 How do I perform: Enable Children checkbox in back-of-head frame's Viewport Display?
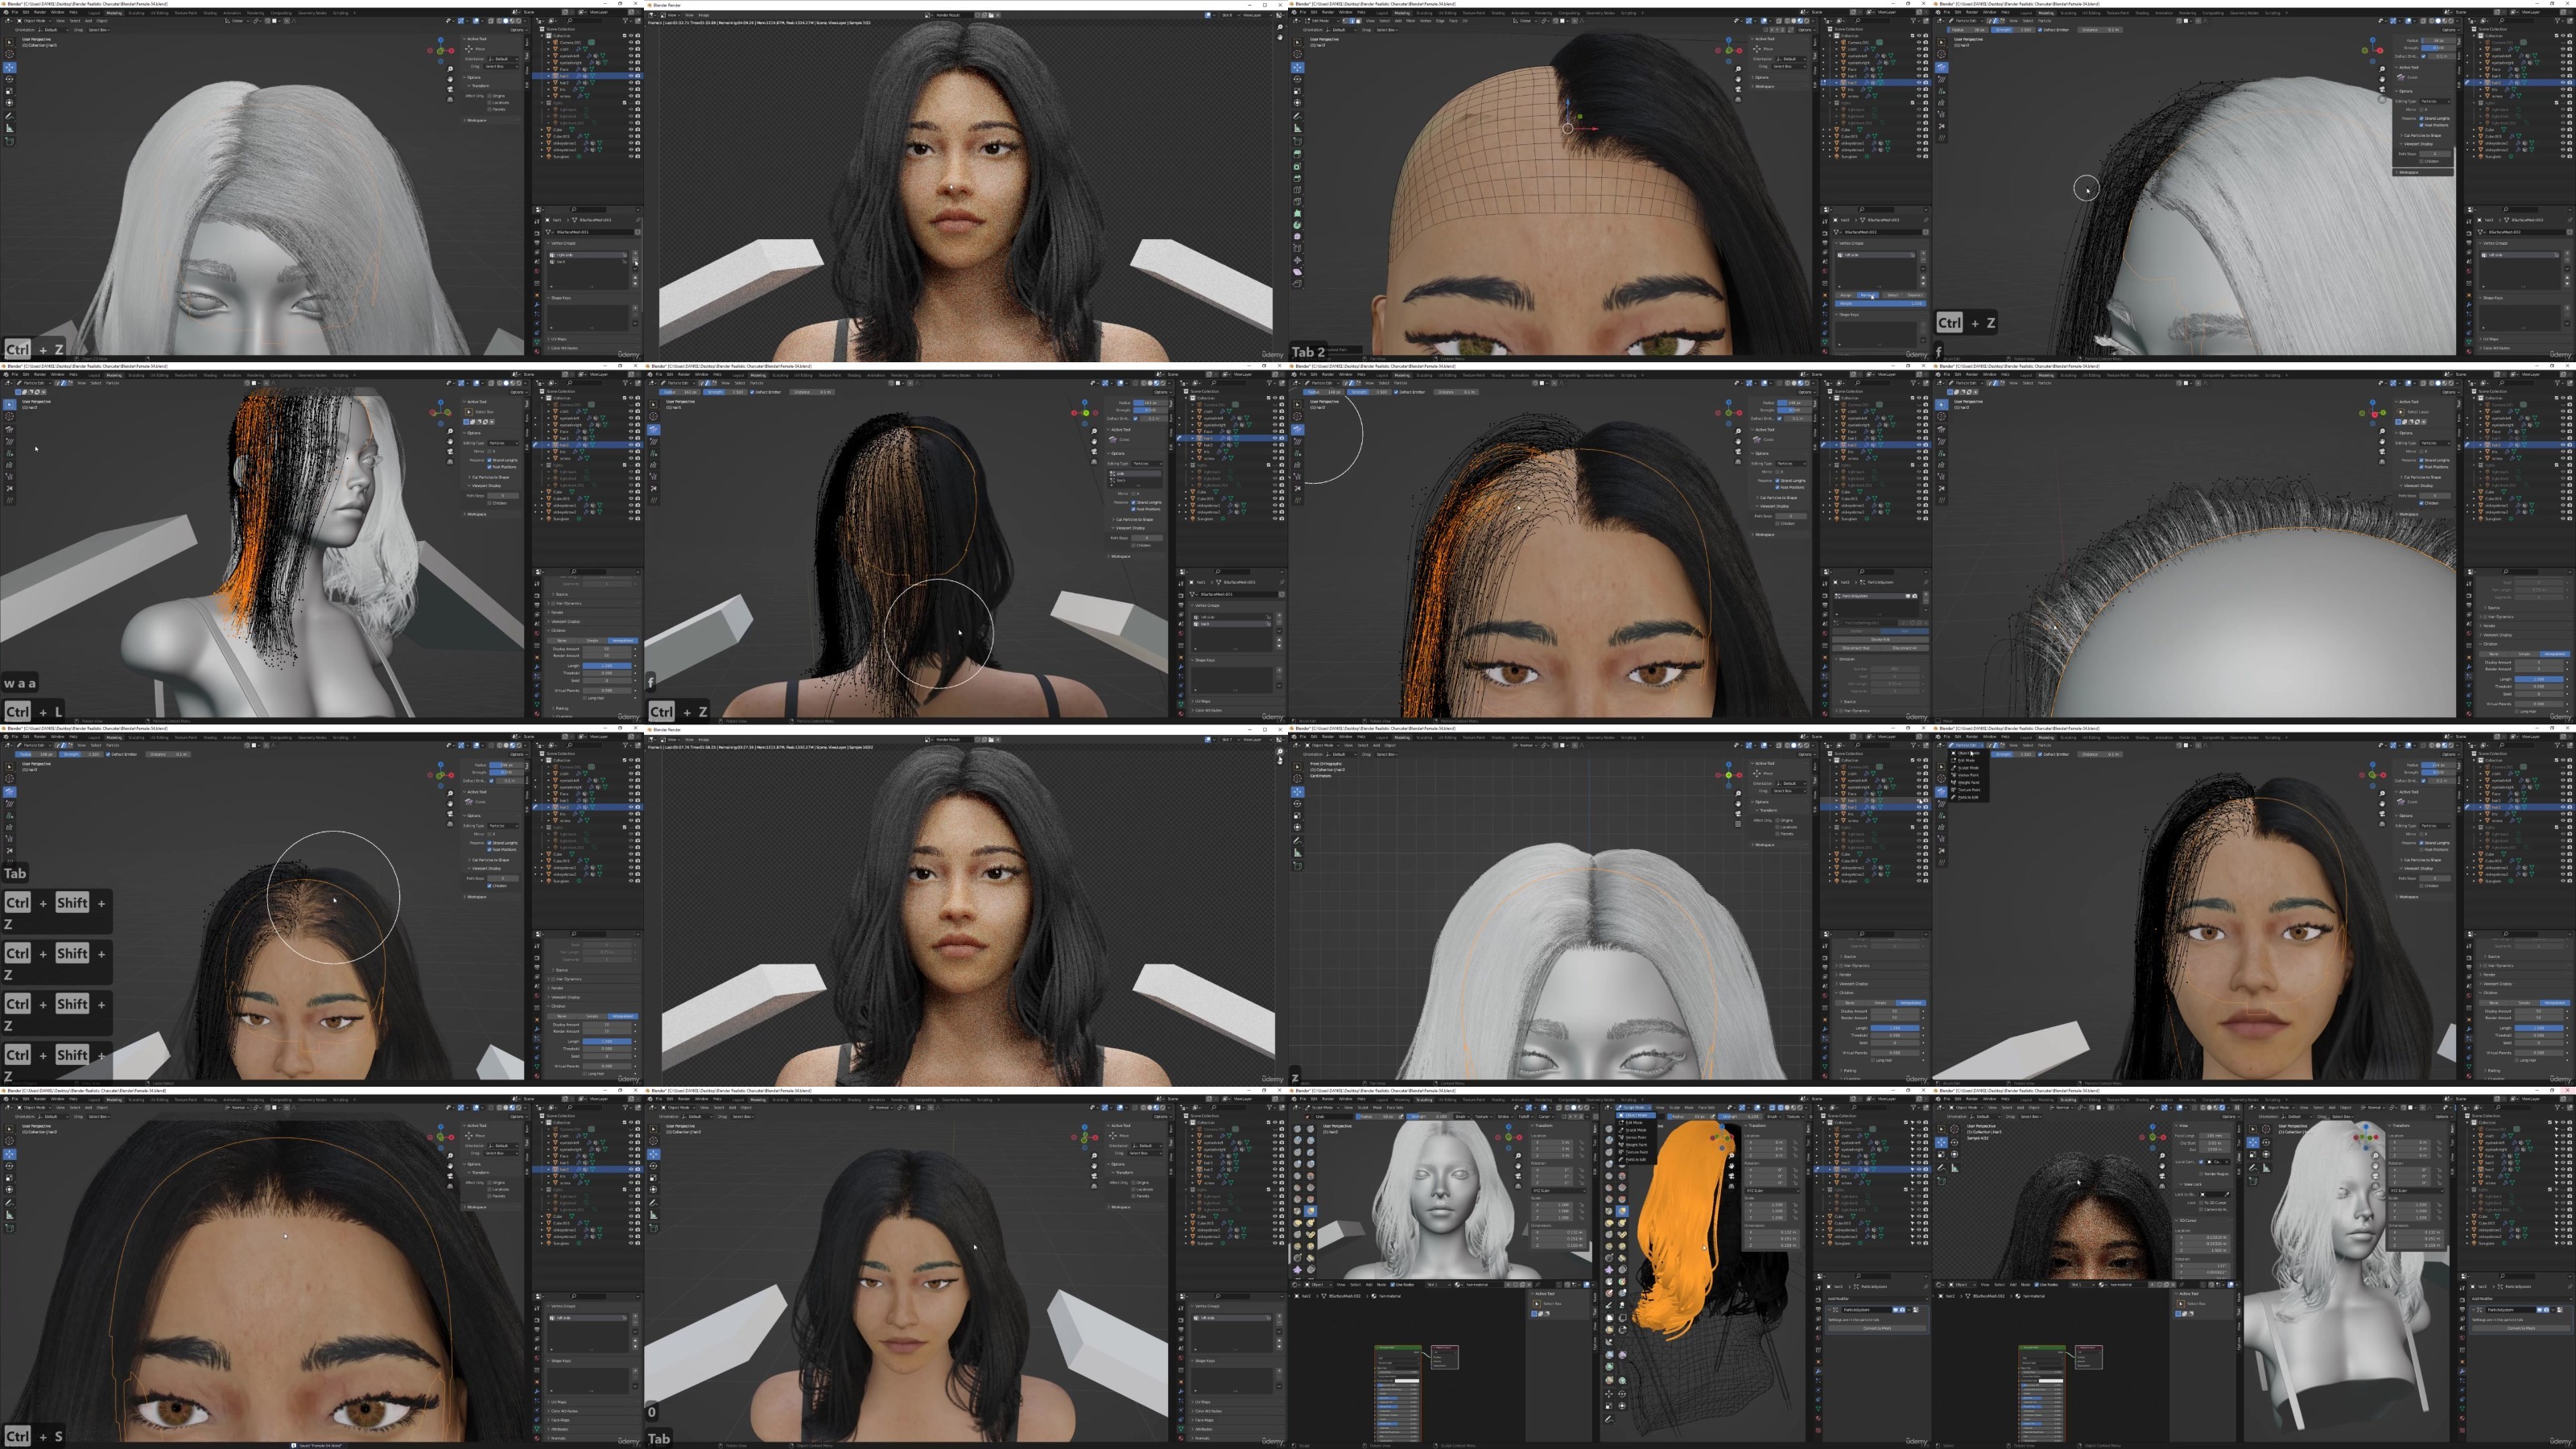coord(1133,545)
